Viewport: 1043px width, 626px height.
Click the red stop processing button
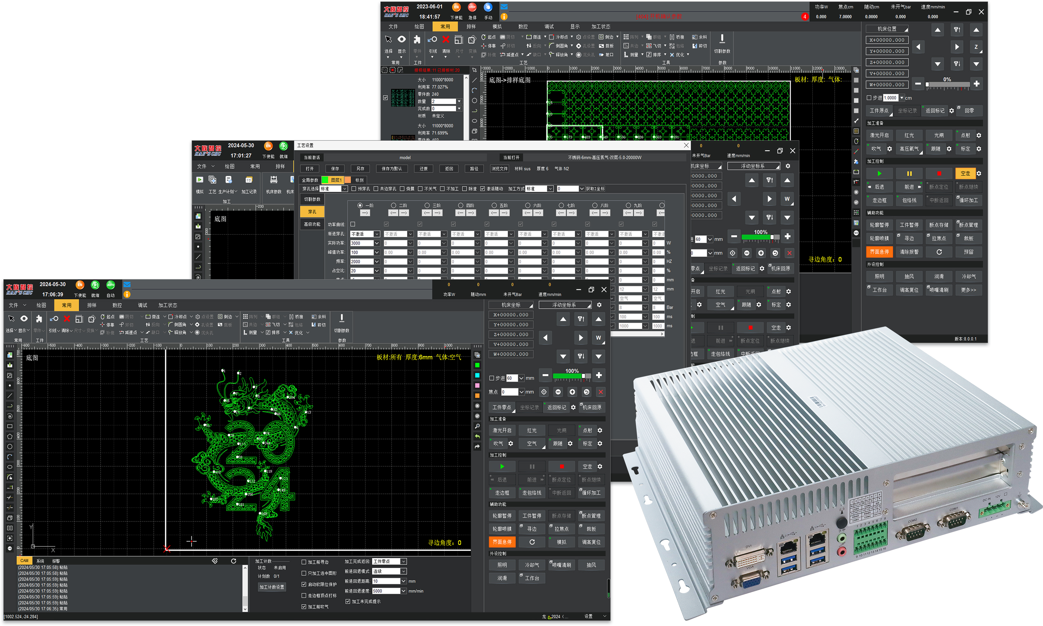(x=561, y=467)
